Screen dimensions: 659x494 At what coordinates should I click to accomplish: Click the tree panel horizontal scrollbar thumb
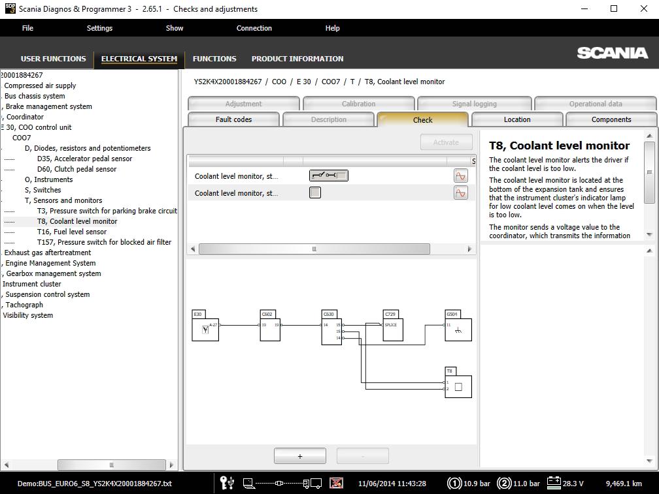(x=111, y=465)
